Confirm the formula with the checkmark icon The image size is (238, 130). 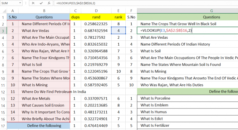(x=41, y=3)
